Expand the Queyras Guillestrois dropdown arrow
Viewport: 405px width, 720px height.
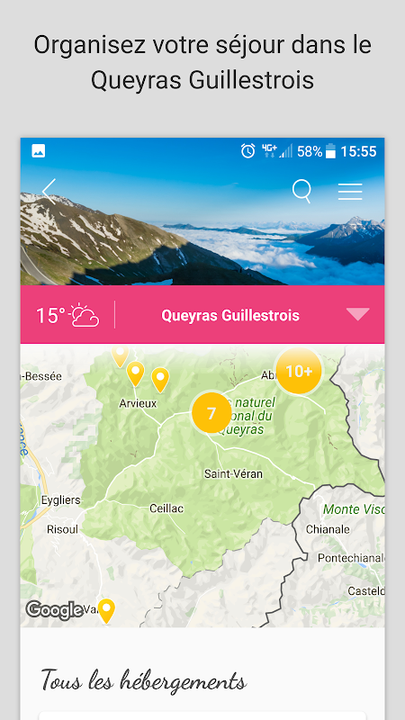click(x=357, y=314)
